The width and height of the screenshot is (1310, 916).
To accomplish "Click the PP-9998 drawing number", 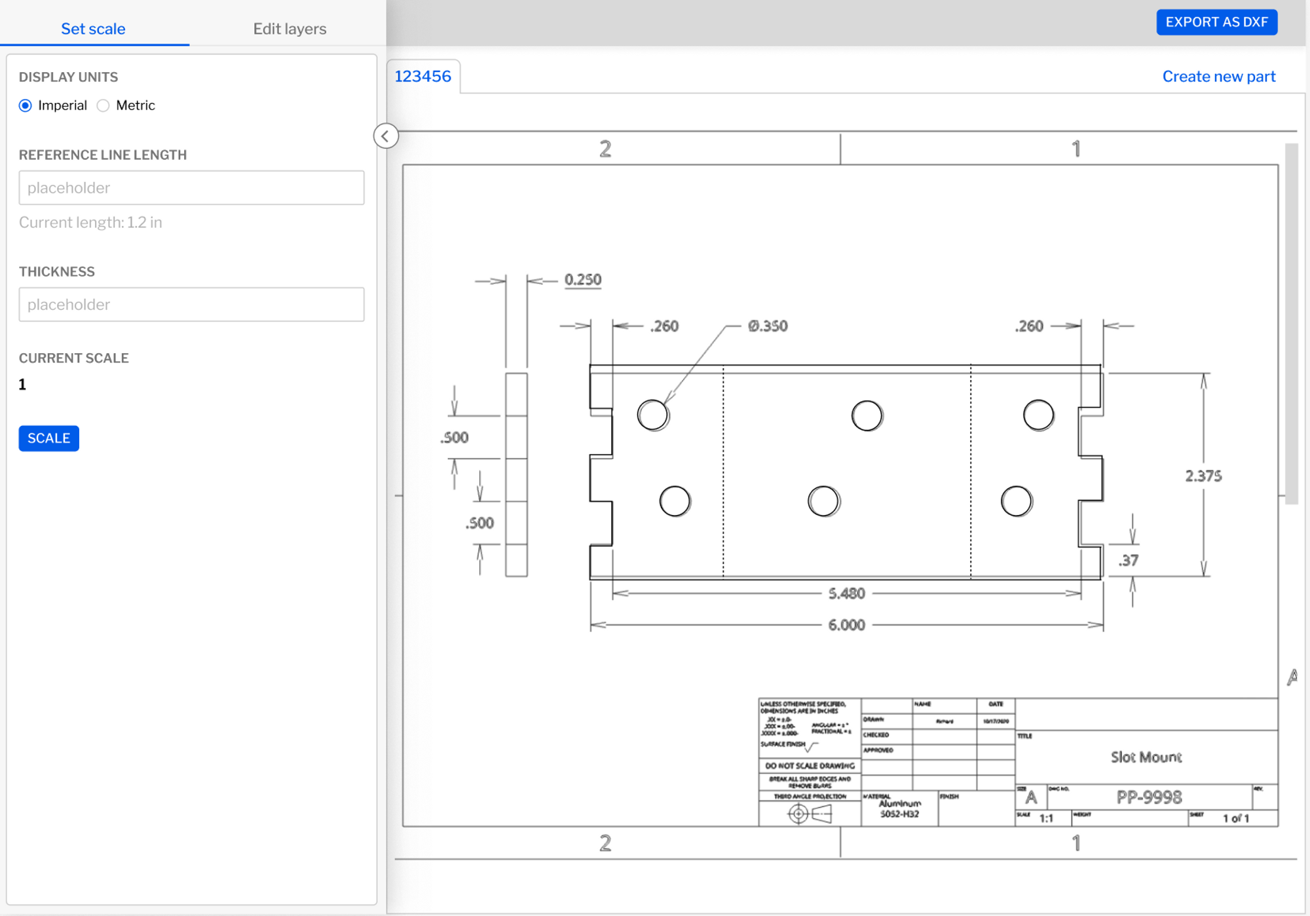I will point(1149,797).
